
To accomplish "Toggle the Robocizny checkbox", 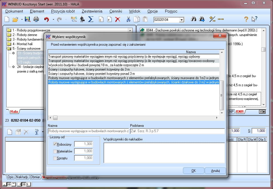I will click(x=55, y=144).
